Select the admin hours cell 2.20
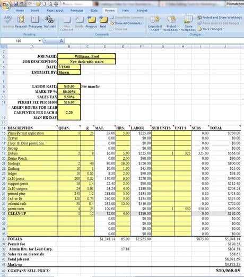This screenshot has width=244, height=277. (69, 112)
